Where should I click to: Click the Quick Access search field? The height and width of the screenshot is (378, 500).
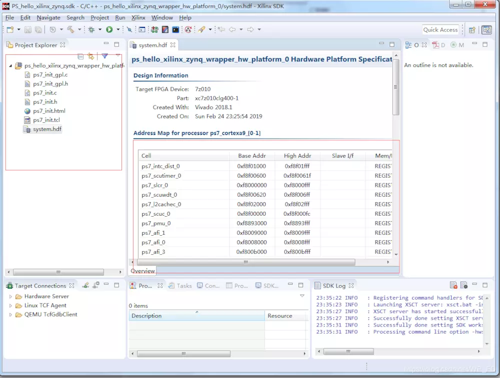click(x=440, y=30)
